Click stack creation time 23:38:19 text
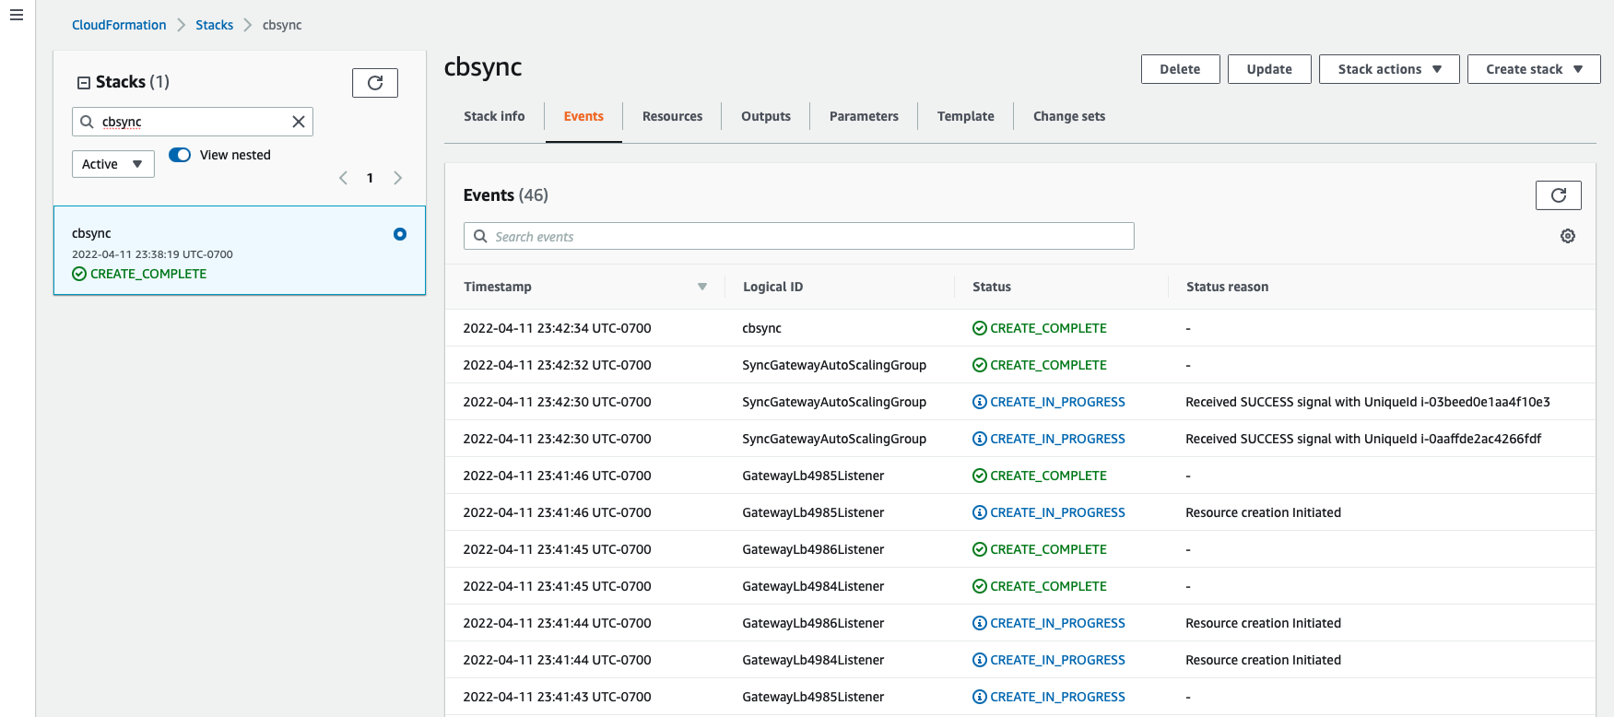Screen dimensions: 1614x717 click(x=152, y=254)
